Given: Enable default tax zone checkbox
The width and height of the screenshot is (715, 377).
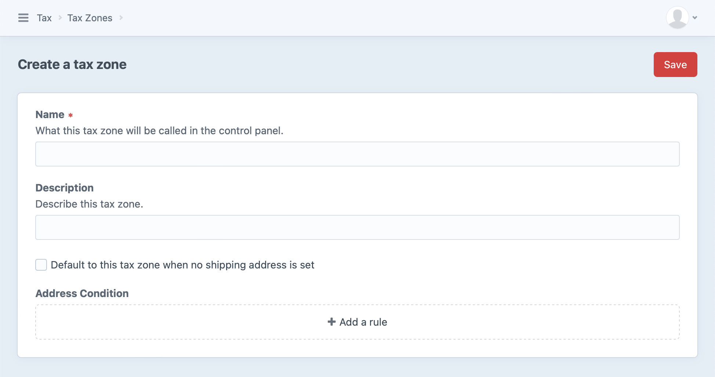Looking at the screenshot, I should pyautogui.click(x=41, y=265).
